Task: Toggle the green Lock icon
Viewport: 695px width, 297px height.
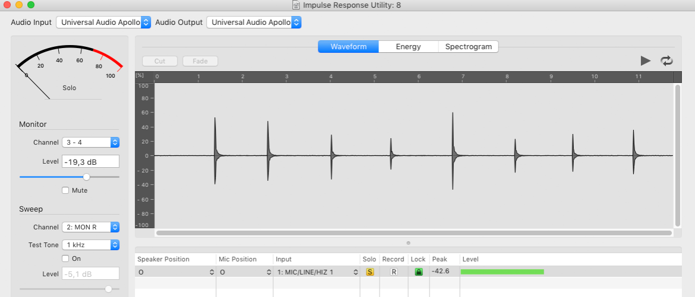Action: click(418, 272)
